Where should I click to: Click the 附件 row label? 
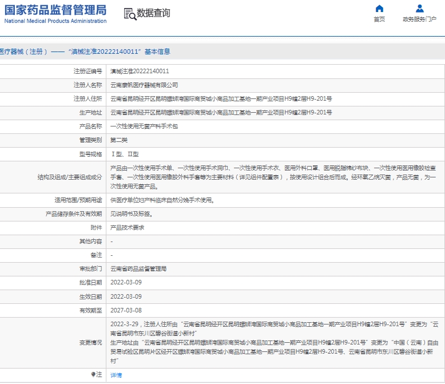pyautogui.click(x=96, y=228)
